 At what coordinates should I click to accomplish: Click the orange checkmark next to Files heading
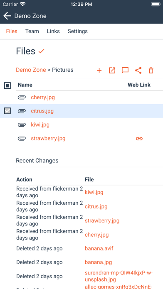(42, 51)
